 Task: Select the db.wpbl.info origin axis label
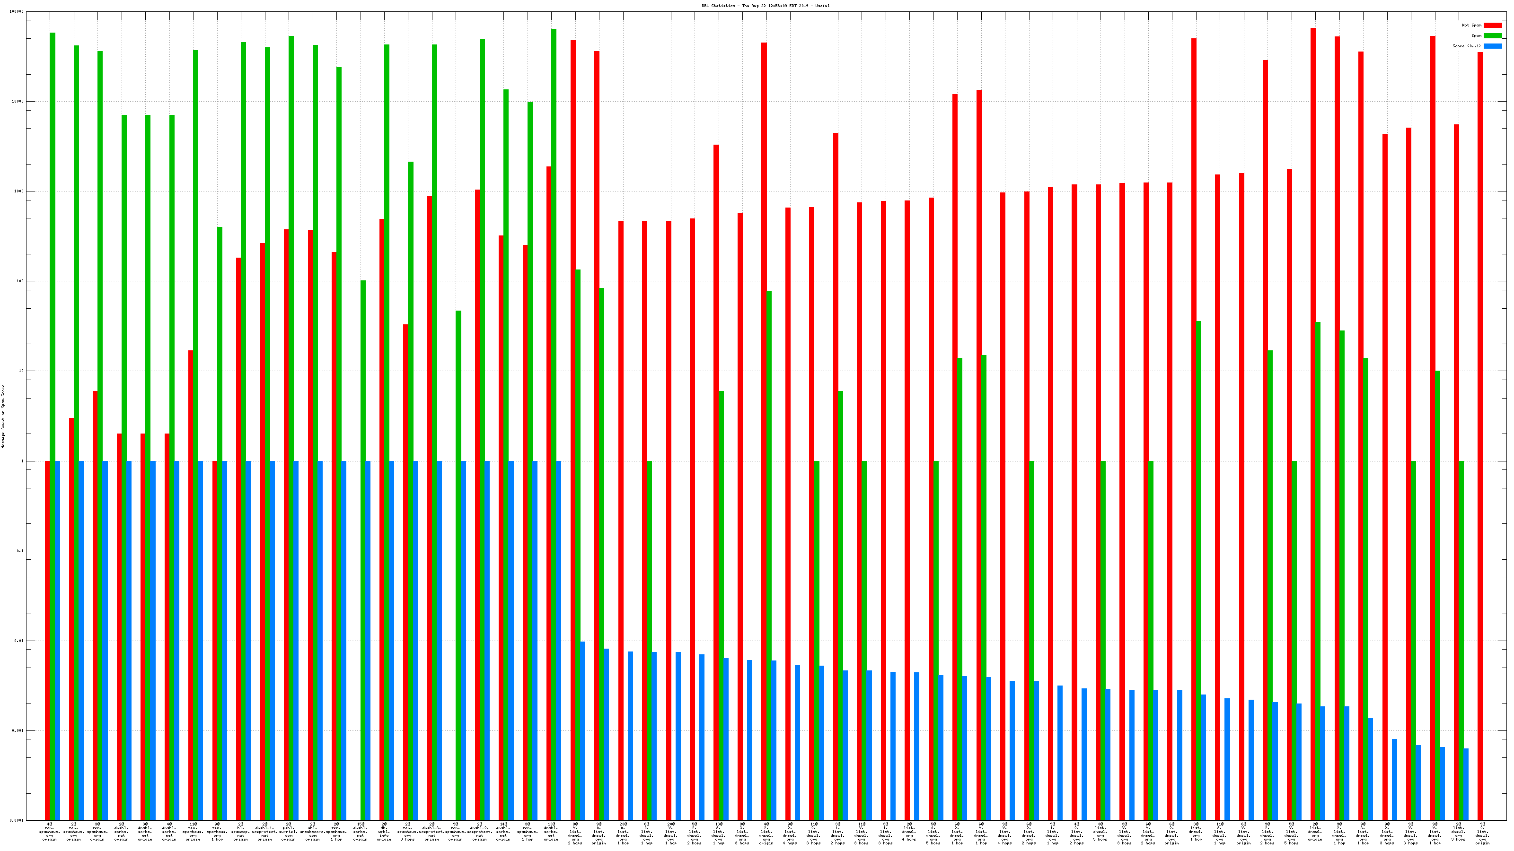click(384, 832)
